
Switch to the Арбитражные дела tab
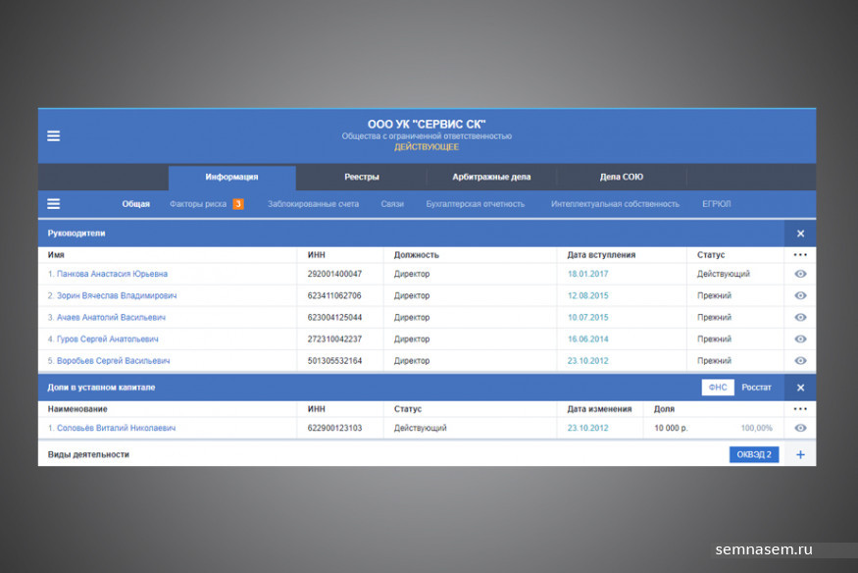click(491, 178)
